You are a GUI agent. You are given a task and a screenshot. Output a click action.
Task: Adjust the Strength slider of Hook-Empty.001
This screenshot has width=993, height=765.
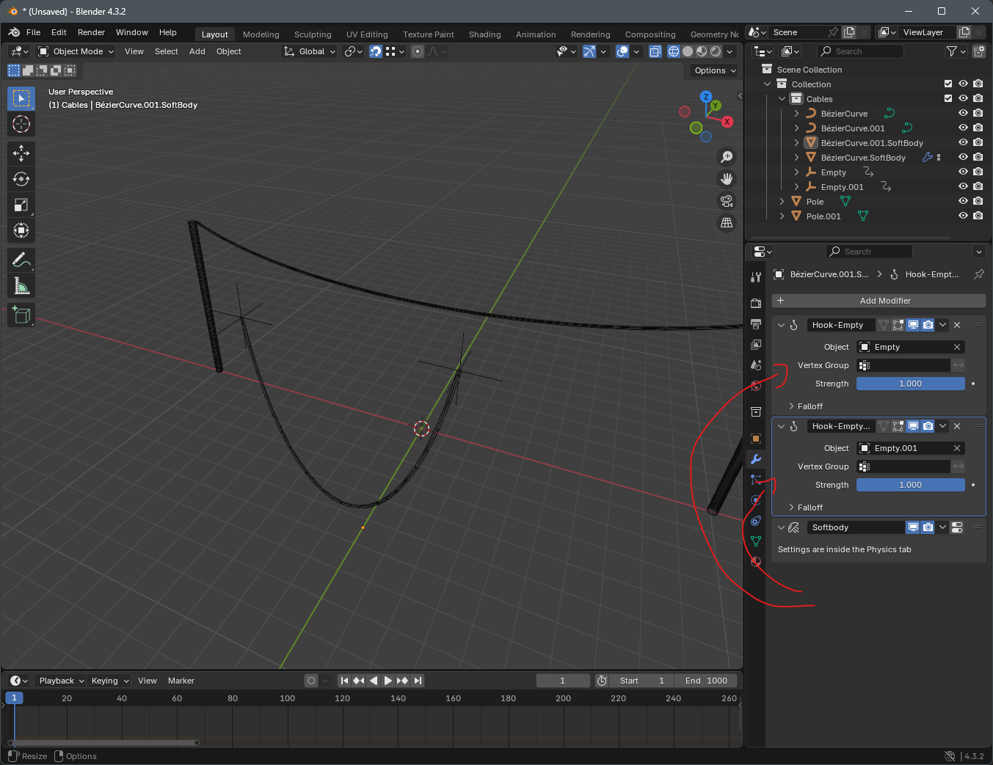(910, 485)
